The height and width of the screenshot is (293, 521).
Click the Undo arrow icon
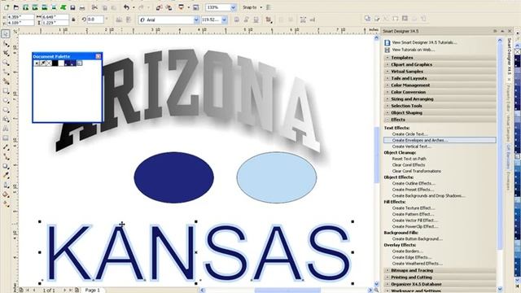coord(126,7)
